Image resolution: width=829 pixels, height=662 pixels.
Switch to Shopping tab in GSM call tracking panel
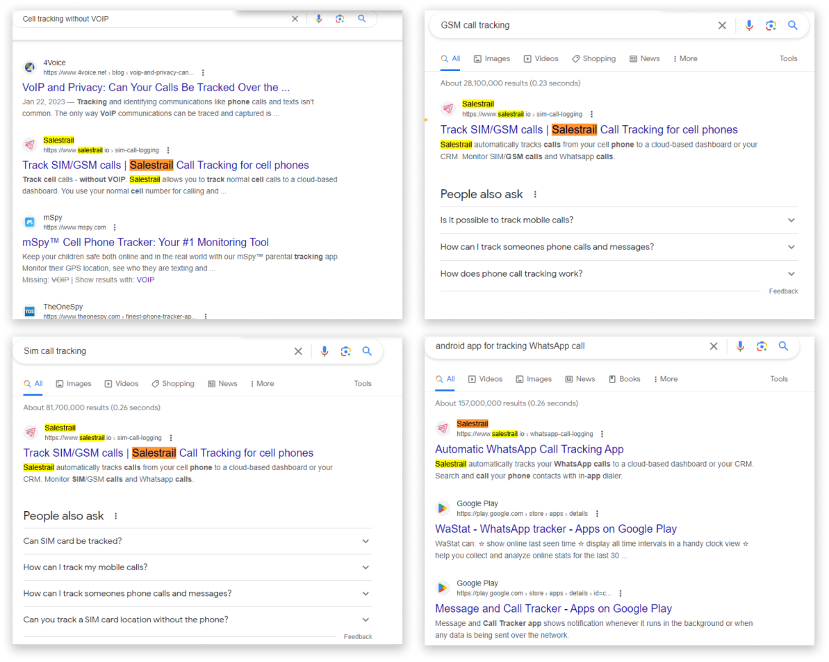coord(593,58)
